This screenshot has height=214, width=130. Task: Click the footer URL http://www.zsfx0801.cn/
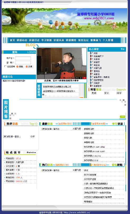[x=77, y=212]
